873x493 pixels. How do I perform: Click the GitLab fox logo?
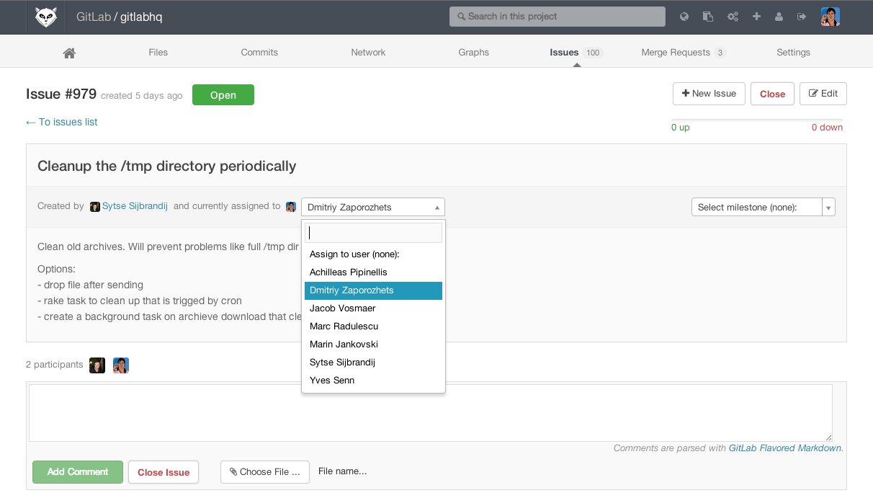pos(46,17)
